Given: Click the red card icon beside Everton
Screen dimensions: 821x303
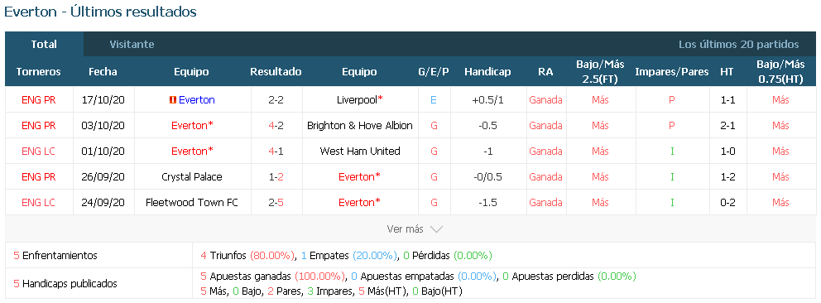Looking at the screenshot, I should pyautogui.click(x=172, y=100).
